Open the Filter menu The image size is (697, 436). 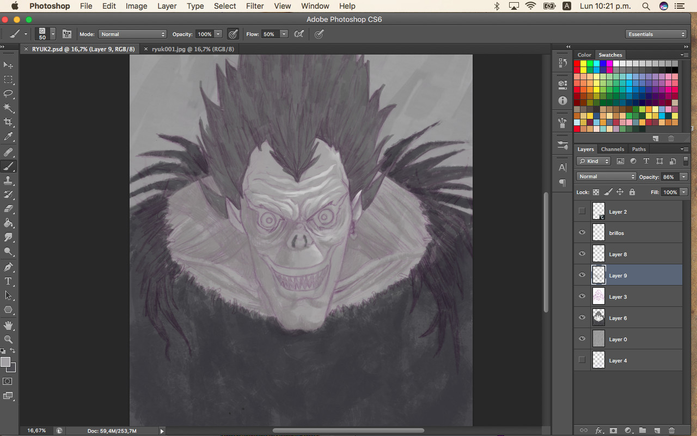tap(255, 6)
